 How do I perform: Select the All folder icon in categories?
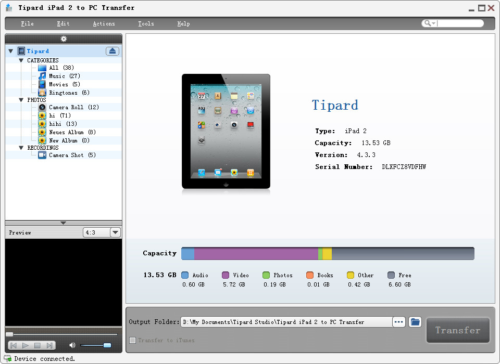(42, 68)
